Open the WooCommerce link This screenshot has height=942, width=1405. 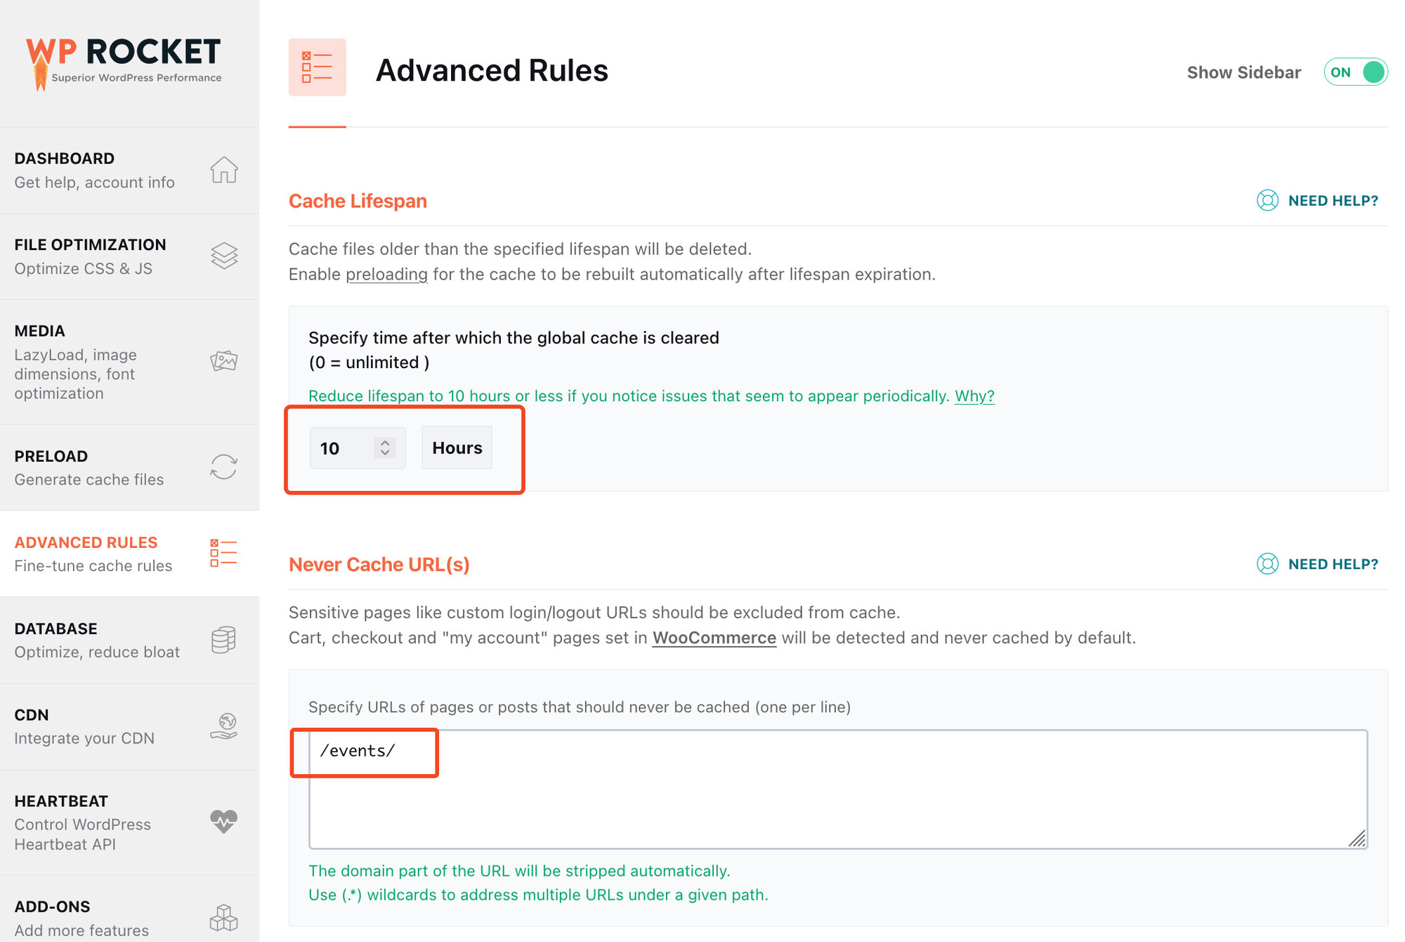coord(714,638)
